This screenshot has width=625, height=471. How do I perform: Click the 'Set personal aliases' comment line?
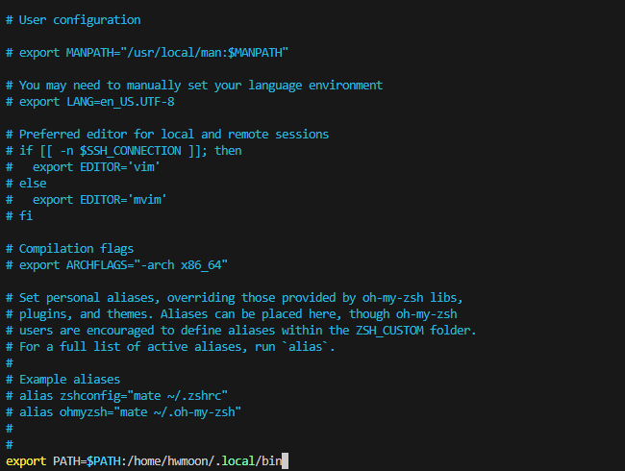235,298
